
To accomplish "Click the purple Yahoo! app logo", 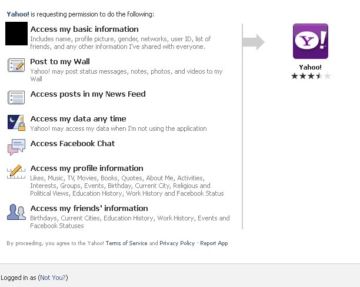I will [311, 41].
